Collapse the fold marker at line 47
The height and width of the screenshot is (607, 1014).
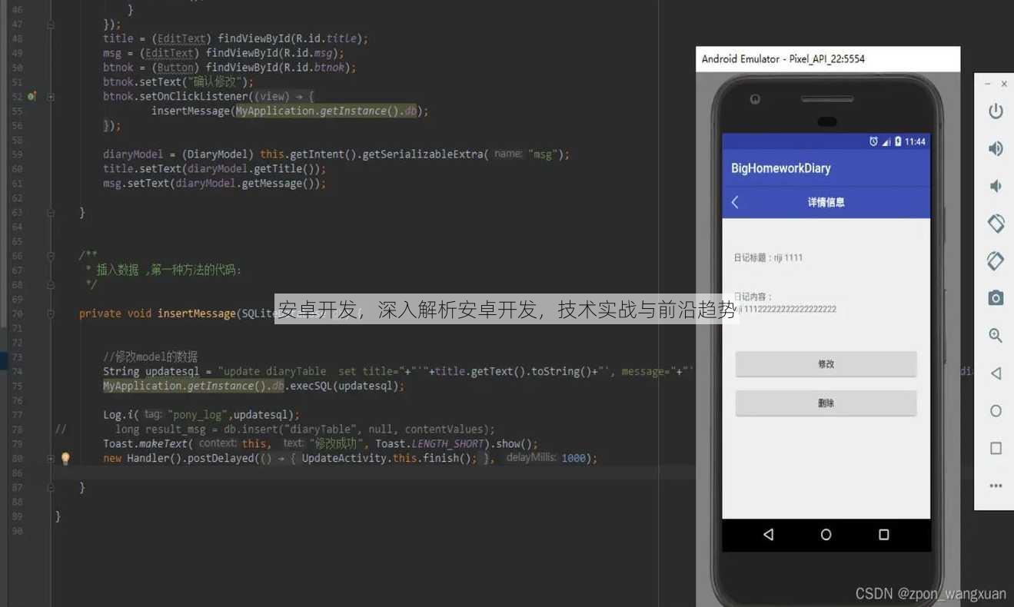click(x=51, y=24)
